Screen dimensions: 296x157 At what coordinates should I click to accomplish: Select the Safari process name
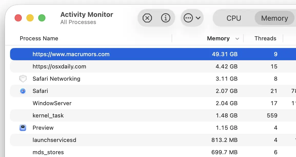tap(40, 91)
